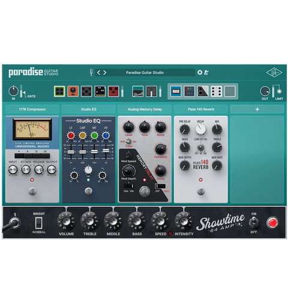
Task: Click the Plate 140 MIX knob
Action: pos(217,129)
